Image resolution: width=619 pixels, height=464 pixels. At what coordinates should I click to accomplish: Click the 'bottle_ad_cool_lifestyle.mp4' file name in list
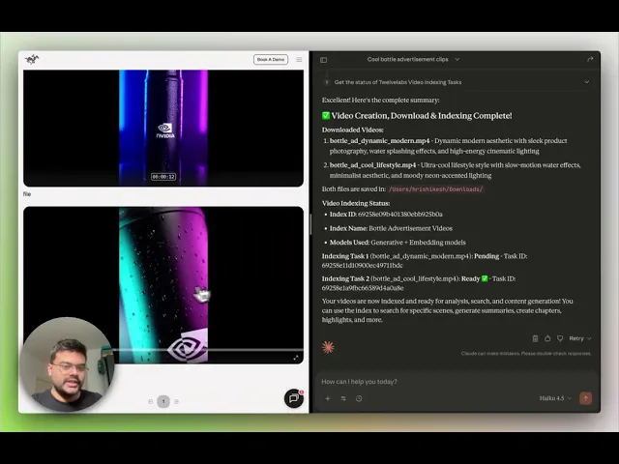372,165
